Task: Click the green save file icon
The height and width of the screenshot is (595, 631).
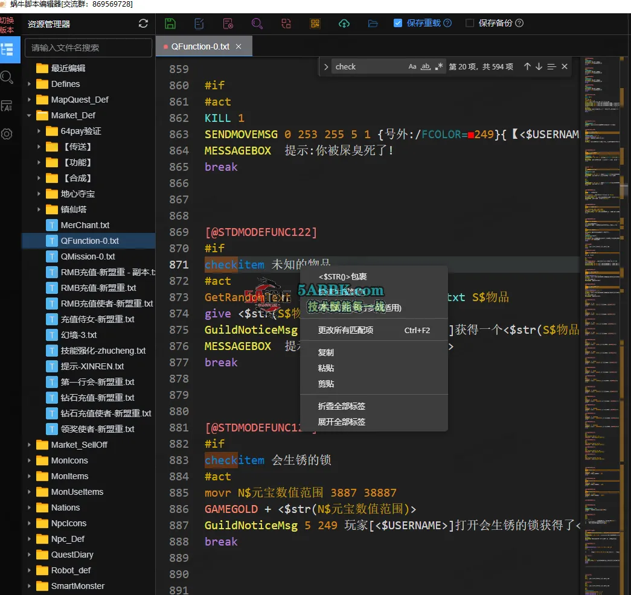Action: (x=170, y=24)
